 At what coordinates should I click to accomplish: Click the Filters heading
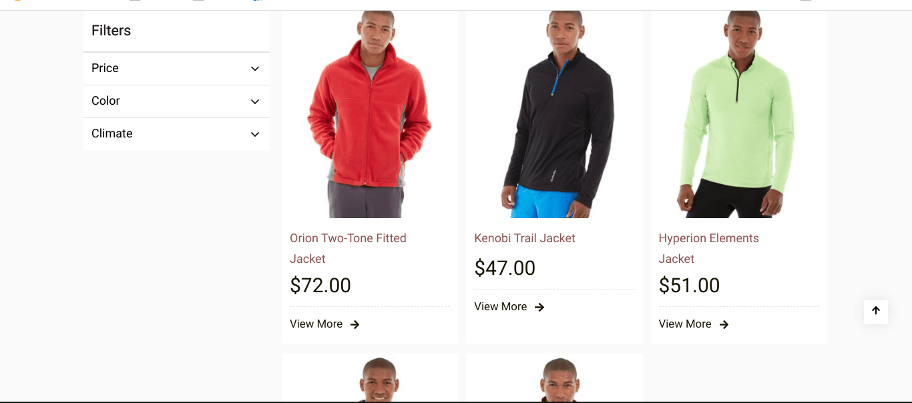111,31
